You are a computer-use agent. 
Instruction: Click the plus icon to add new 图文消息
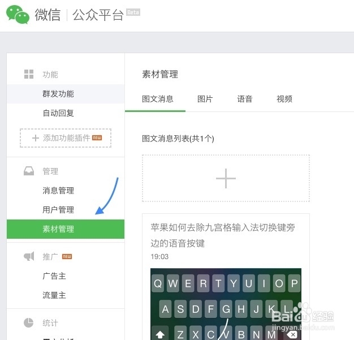pos(226,178)
